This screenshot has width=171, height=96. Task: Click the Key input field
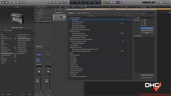click(147, 18)
